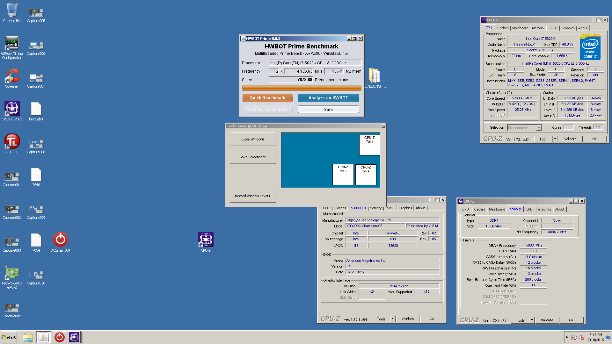The image size is (612, 344).
Task: Select the Capture004 image file
Action: point(12,311)
